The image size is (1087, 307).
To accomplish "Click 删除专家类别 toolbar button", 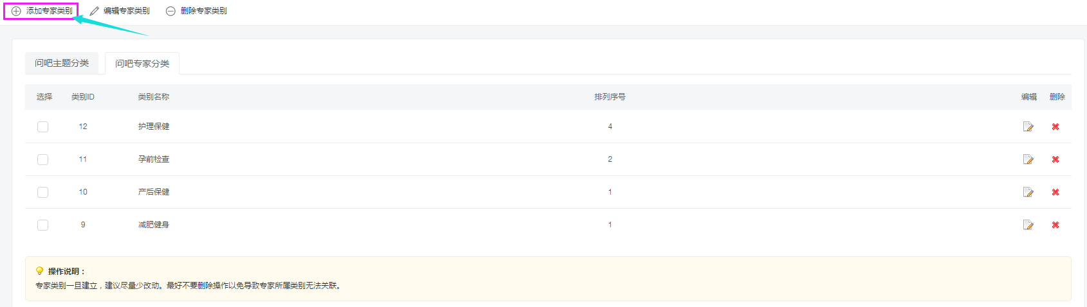I will coord(197,11).
